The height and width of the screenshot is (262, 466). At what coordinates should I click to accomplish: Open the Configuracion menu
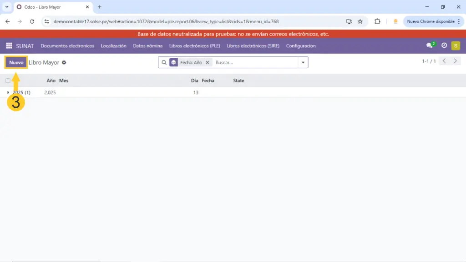click(301, 46)
